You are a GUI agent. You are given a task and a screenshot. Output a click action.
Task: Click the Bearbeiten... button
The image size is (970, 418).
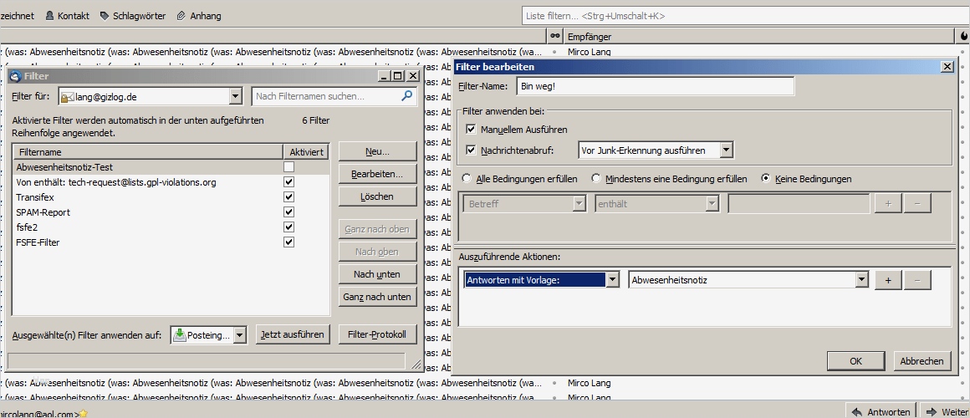pos(377,175)
